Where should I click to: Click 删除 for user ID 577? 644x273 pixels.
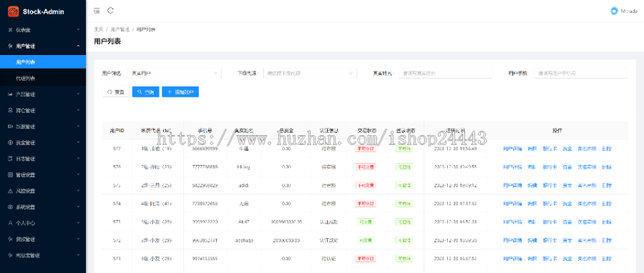(607, 149)
